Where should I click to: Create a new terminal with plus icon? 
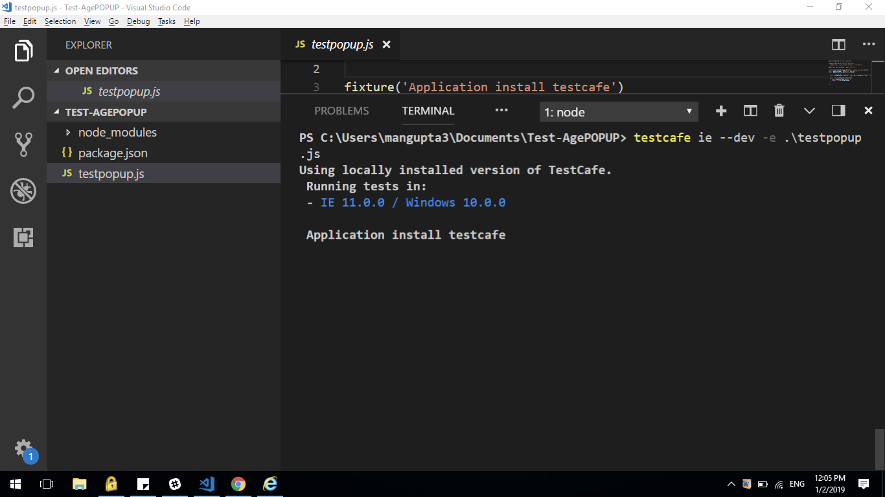point(721,111)
